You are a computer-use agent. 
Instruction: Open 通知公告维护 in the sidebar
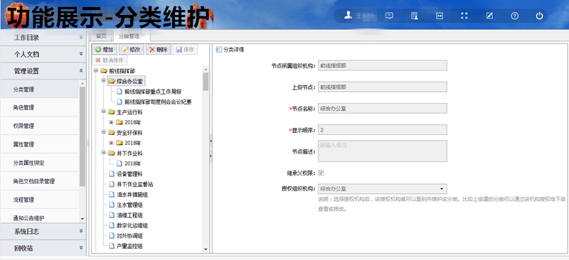tap(40, 218)
